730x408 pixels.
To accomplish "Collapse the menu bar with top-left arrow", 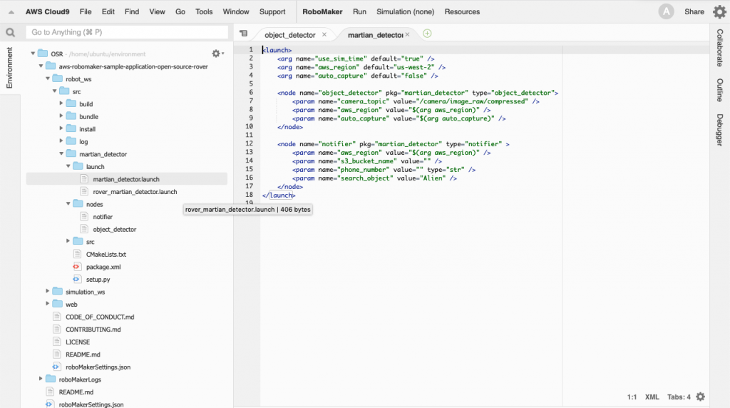I will click(11, 12).
